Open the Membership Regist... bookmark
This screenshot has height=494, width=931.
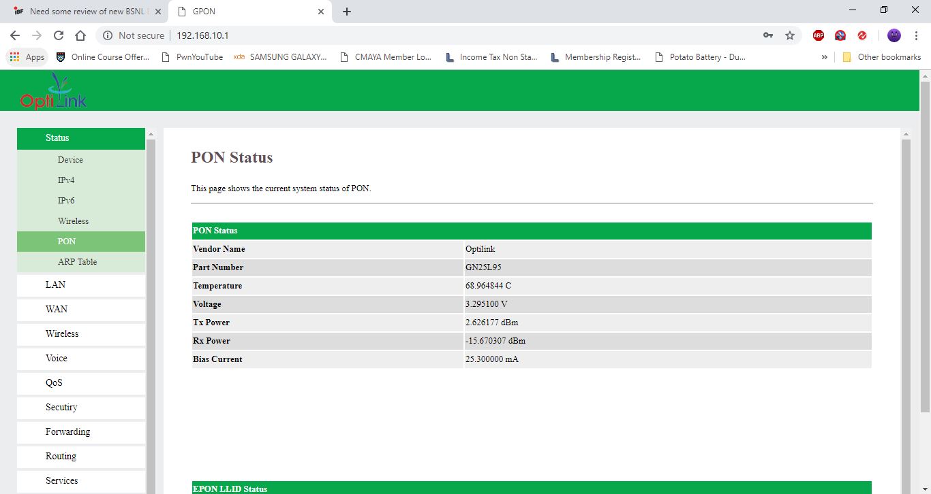tap(596, 57)
